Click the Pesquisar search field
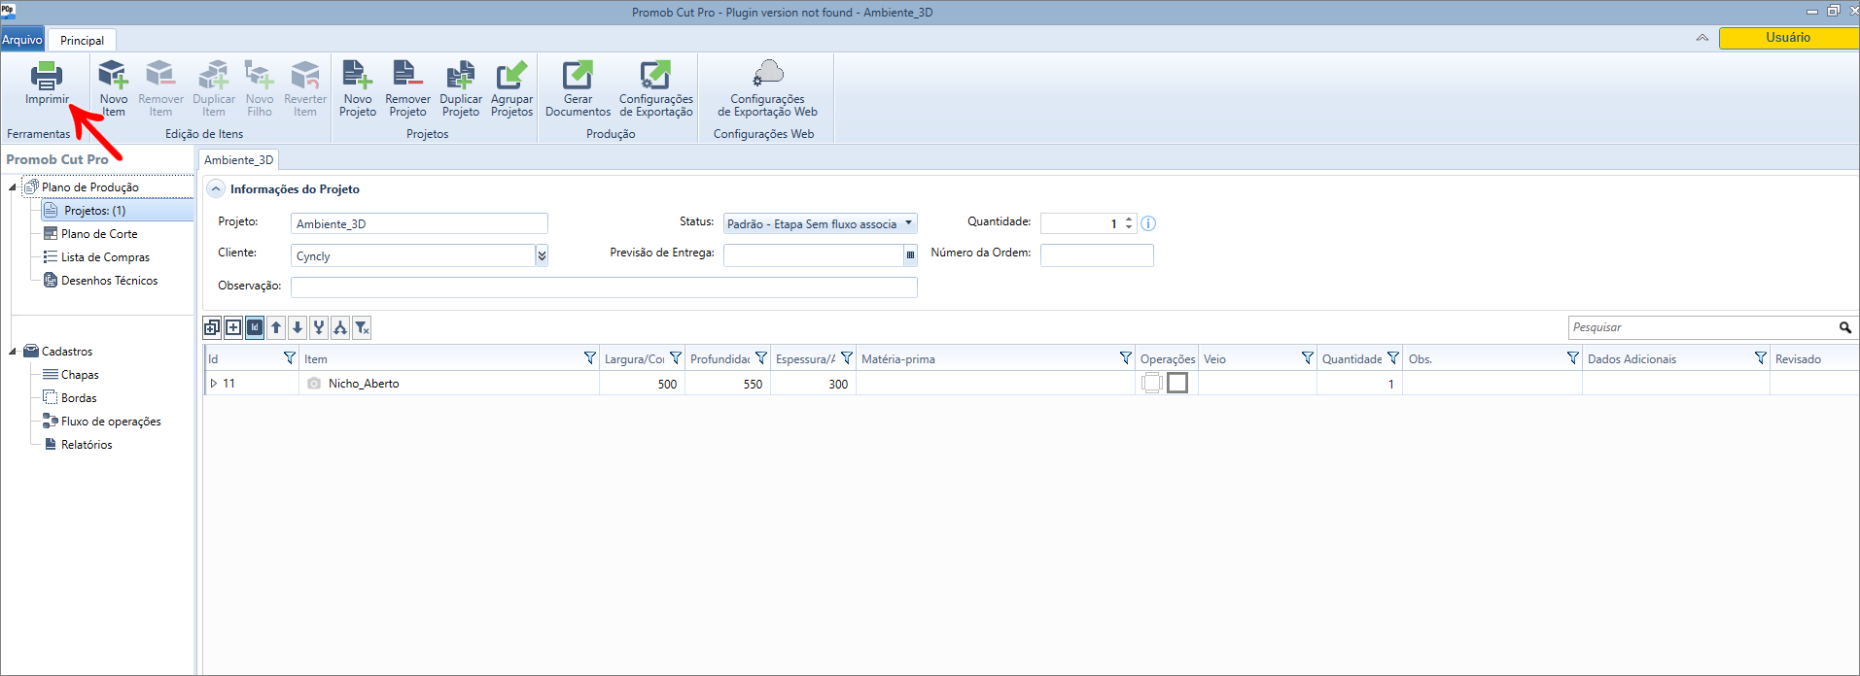The image size is (1860, 676). (x=1702, y=328)
